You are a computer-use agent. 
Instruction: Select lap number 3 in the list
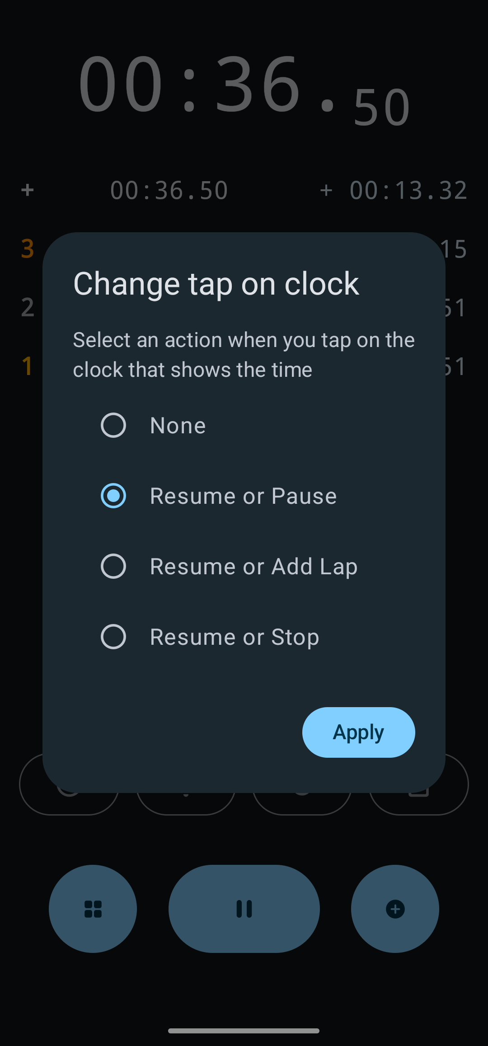(28, 249)
